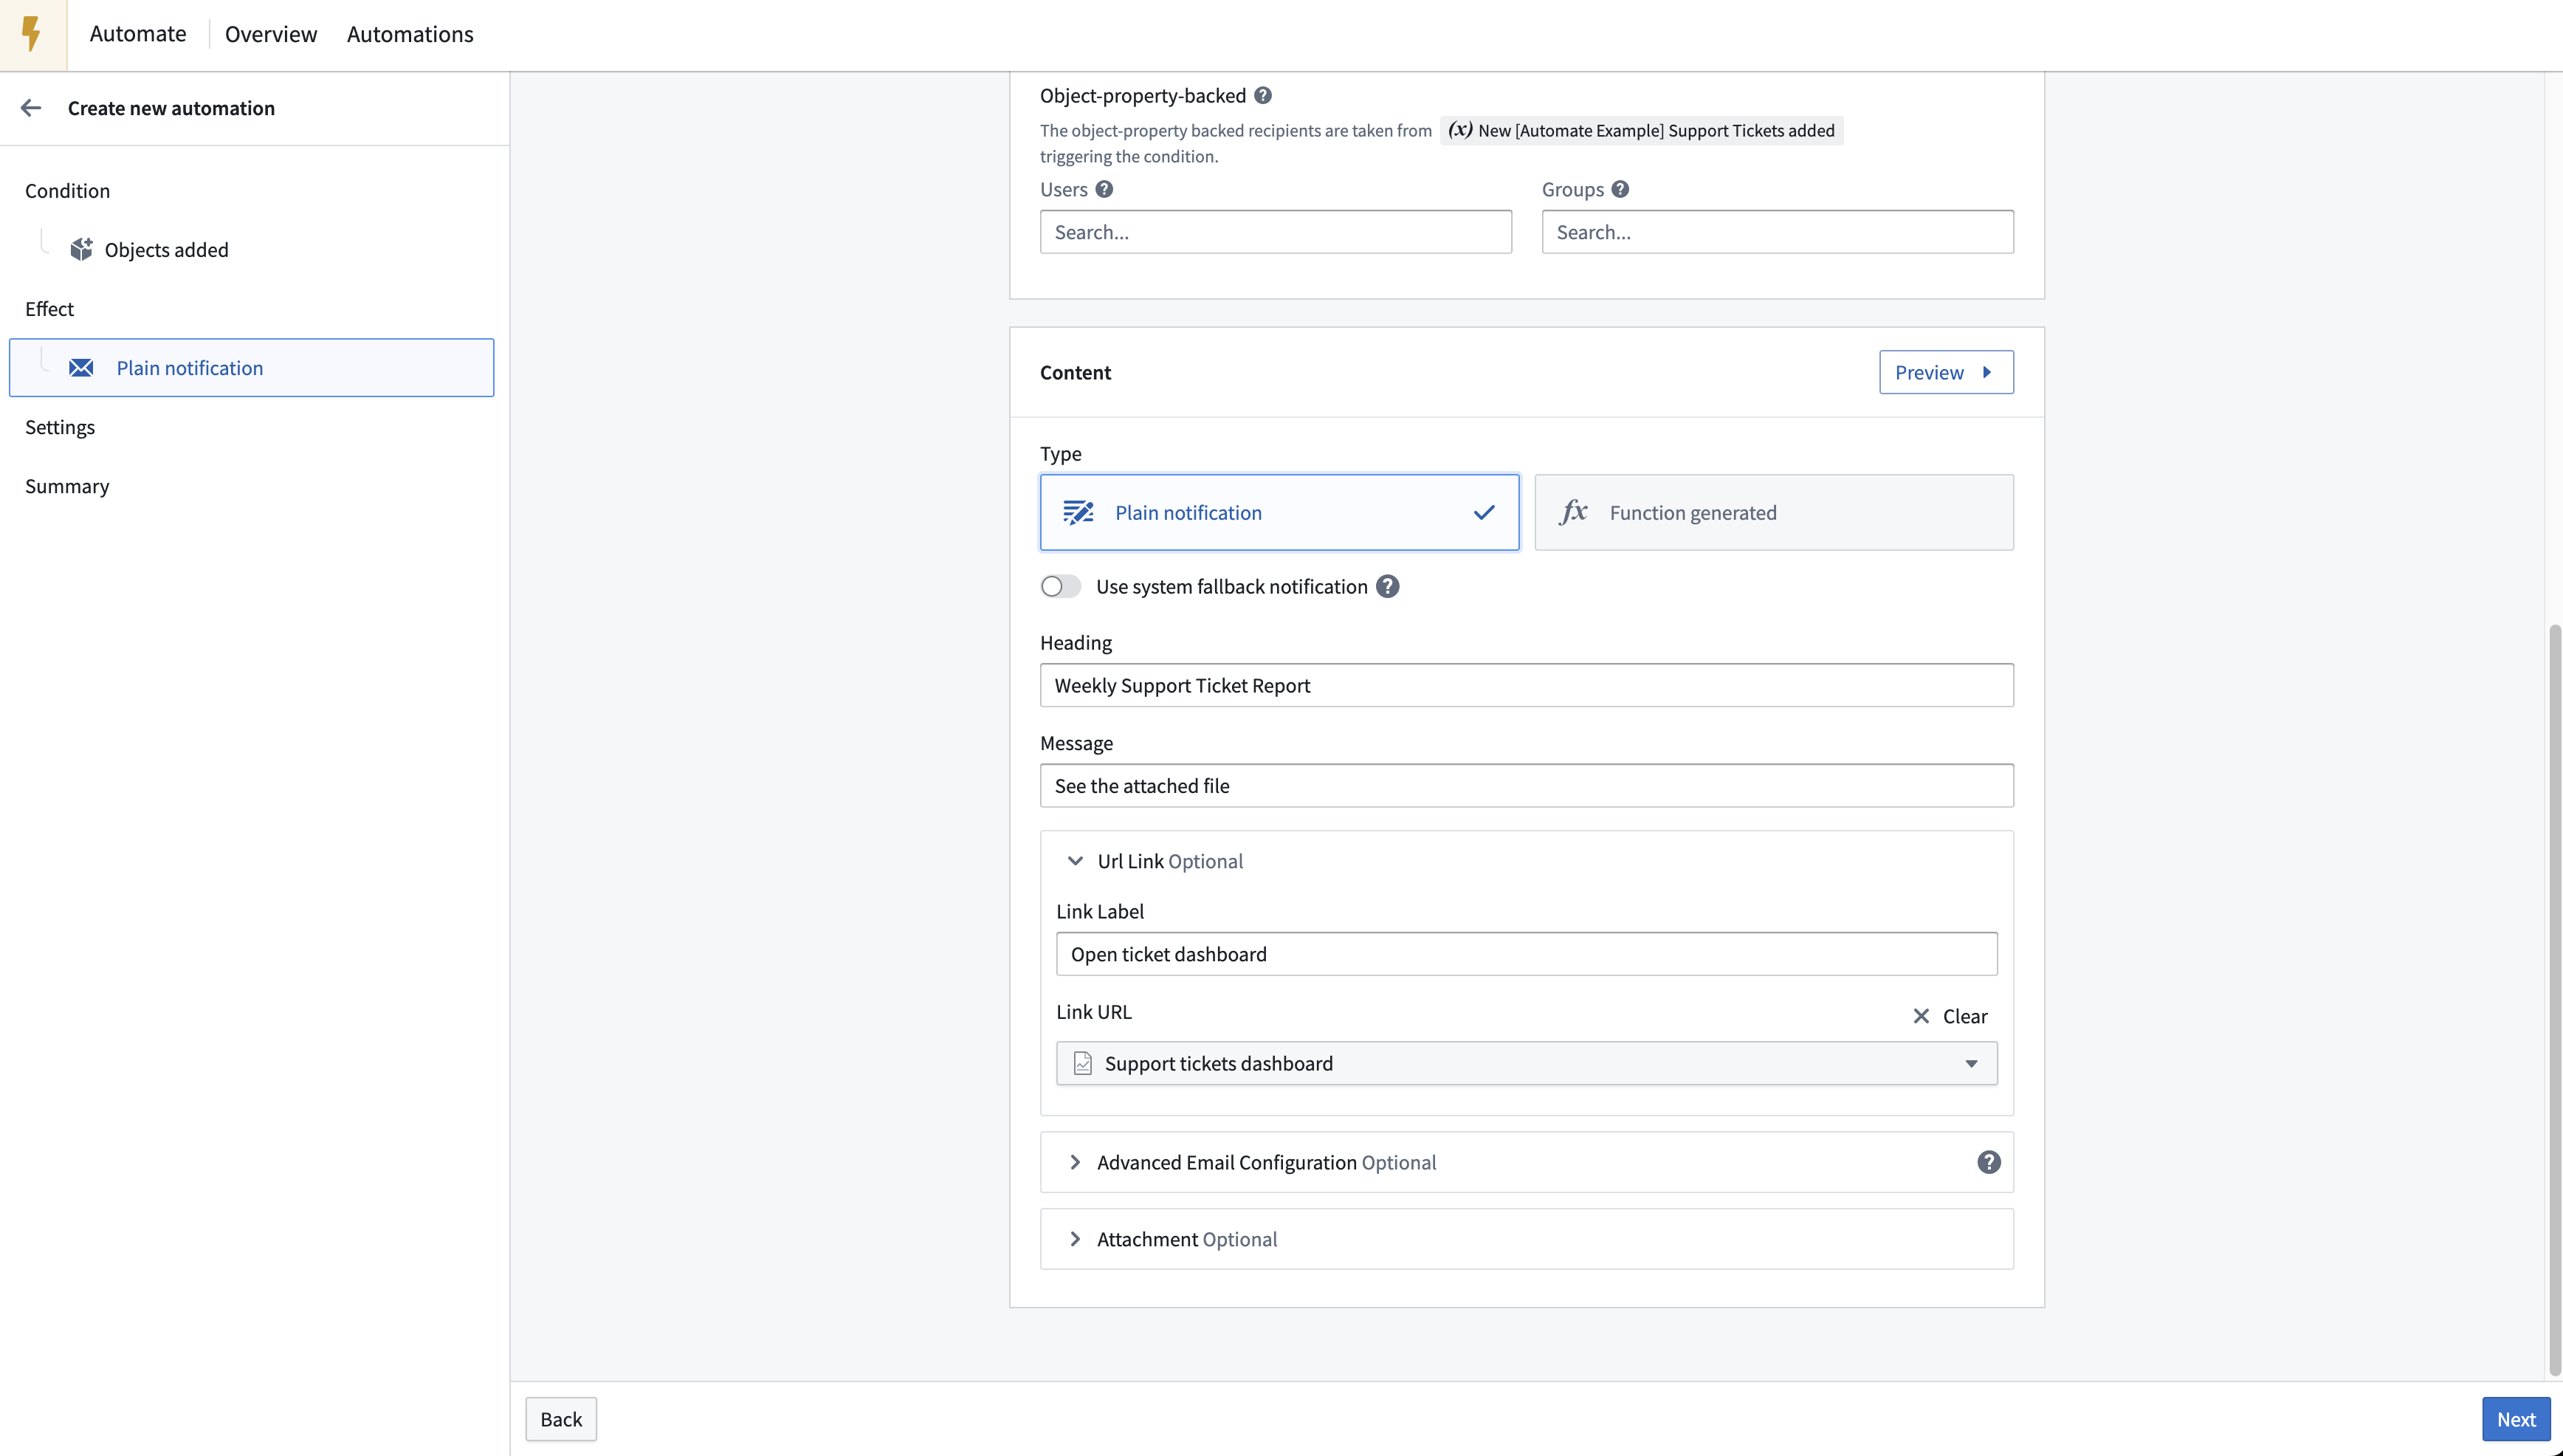
Task: Click the vertical scrollbar thumb
Action: point(2555,1000)
